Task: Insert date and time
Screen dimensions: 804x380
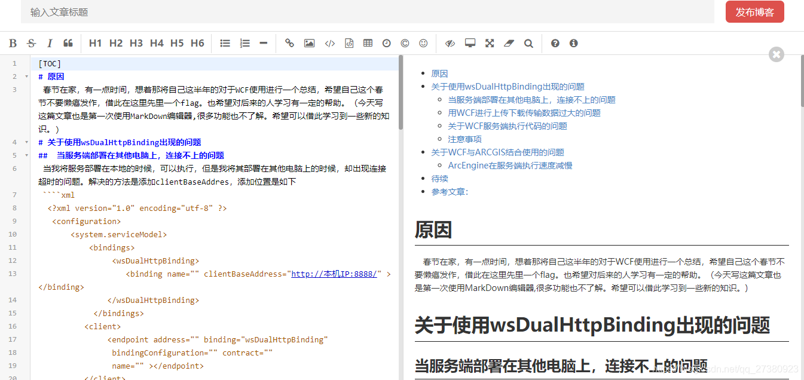Action: click(x=387, y=43)
